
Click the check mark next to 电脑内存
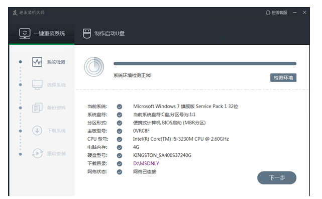(x=120, y=147)
